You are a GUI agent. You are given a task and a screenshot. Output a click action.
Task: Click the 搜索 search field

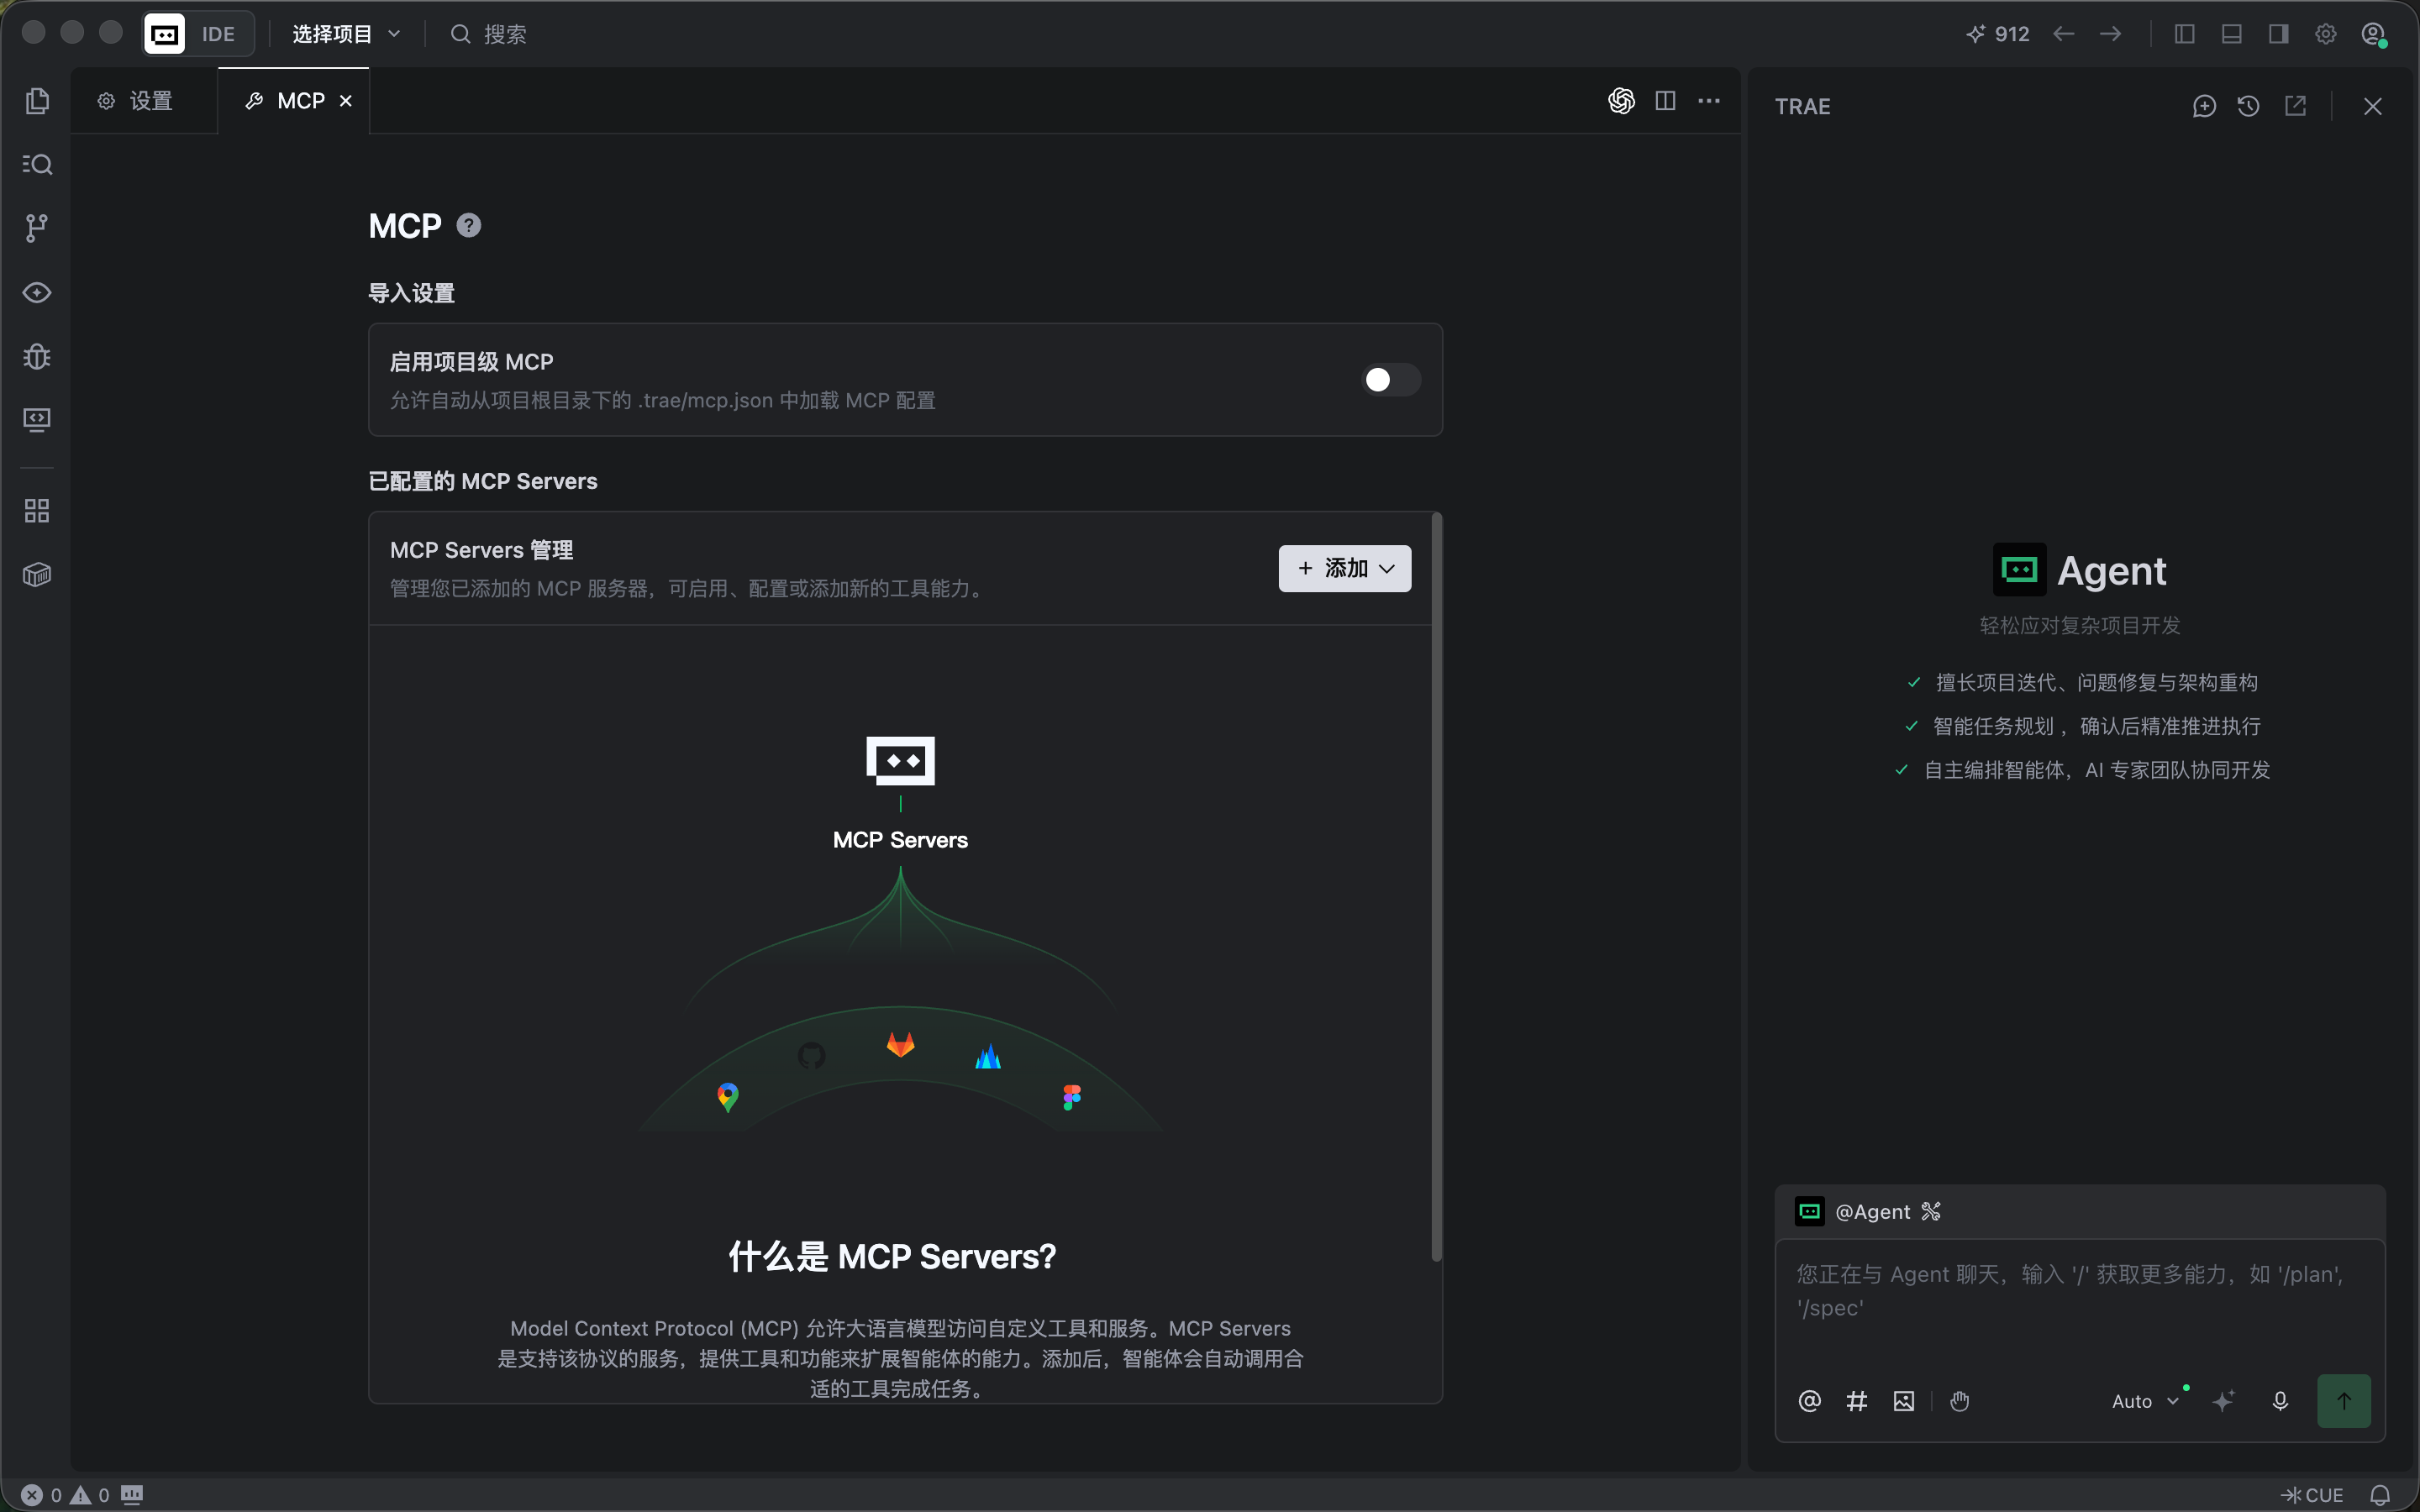click(x=488, y=34)
